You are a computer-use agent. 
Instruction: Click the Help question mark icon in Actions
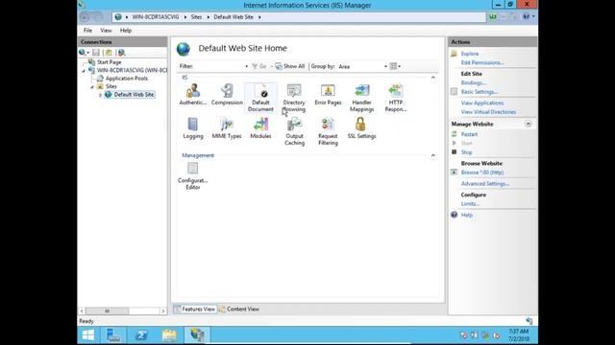point(455,215)
